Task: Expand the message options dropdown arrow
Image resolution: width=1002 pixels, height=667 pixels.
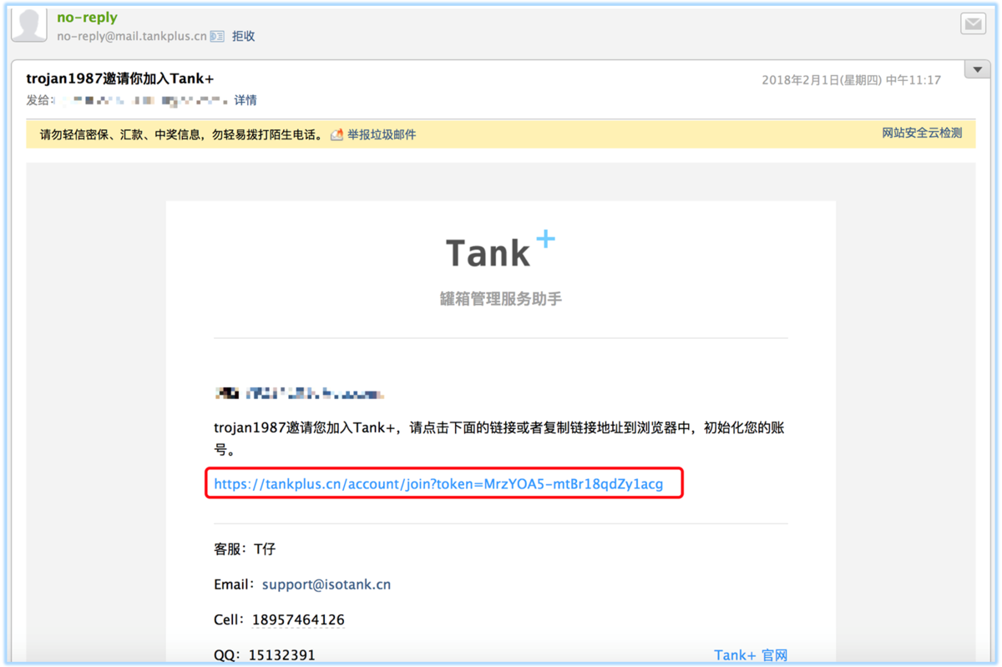Action: pyautogui.click(x=977, y=70)
